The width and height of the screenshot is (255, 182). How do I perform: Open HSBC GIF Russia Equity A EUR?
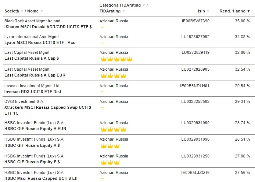tap(35, 129)
